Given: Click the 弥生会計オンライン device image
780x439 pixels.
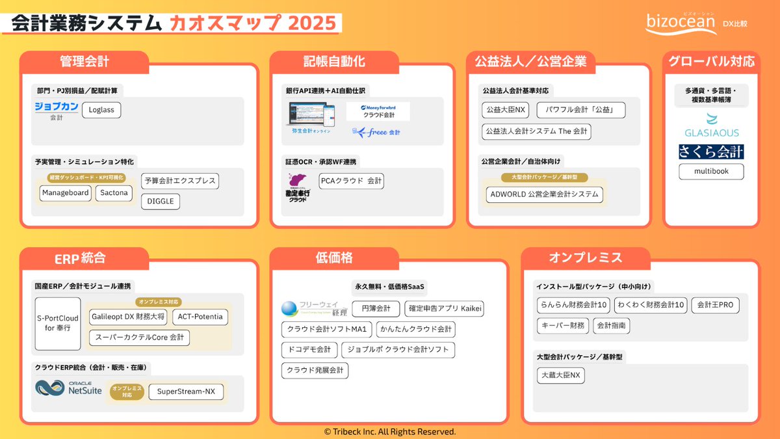Looking at the screenshot, I should pos(312,116).
